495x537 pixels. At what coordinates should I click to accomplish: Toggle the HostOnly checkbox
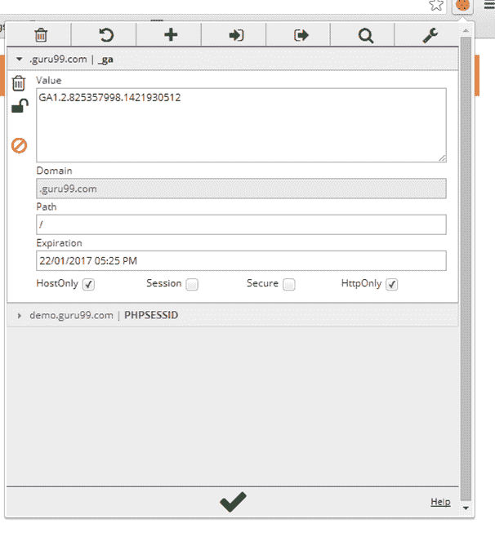(x=88, y=284)
